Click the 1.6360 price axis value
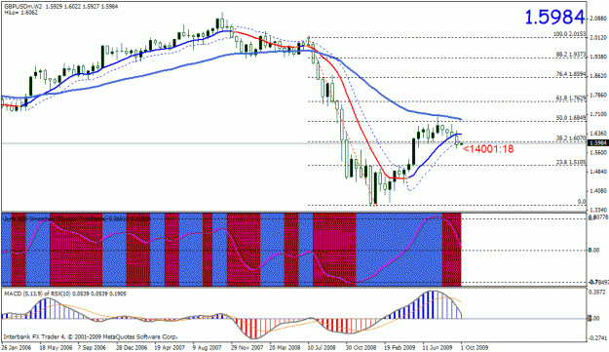This screenshot has width=609, height=352. tap(598, 134)
